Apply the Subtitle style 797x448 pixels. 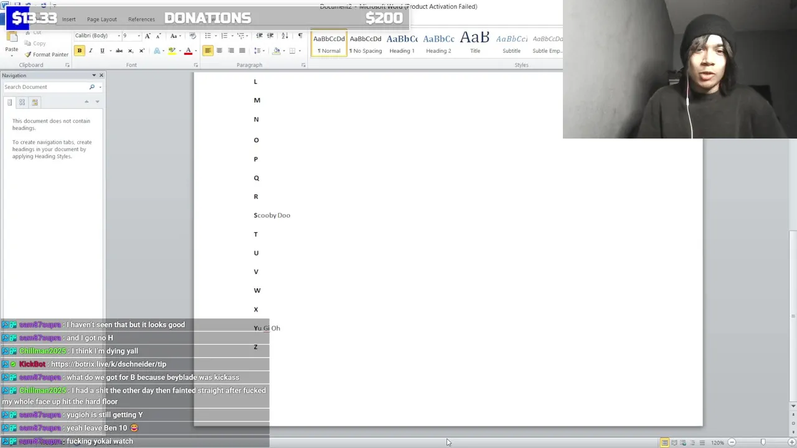tap(511, 44)
